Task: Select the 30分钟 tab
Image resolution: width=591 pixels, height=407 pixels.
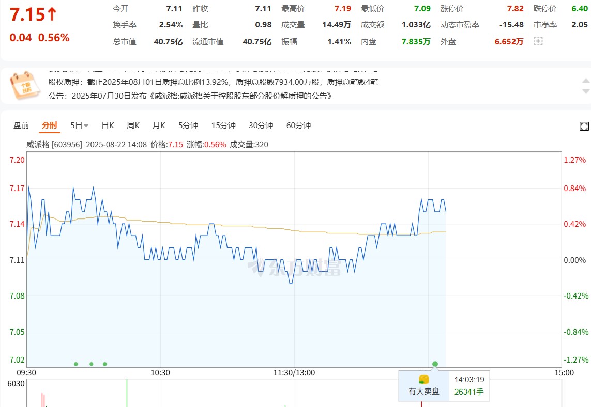Action: click(x=261, y=126)
